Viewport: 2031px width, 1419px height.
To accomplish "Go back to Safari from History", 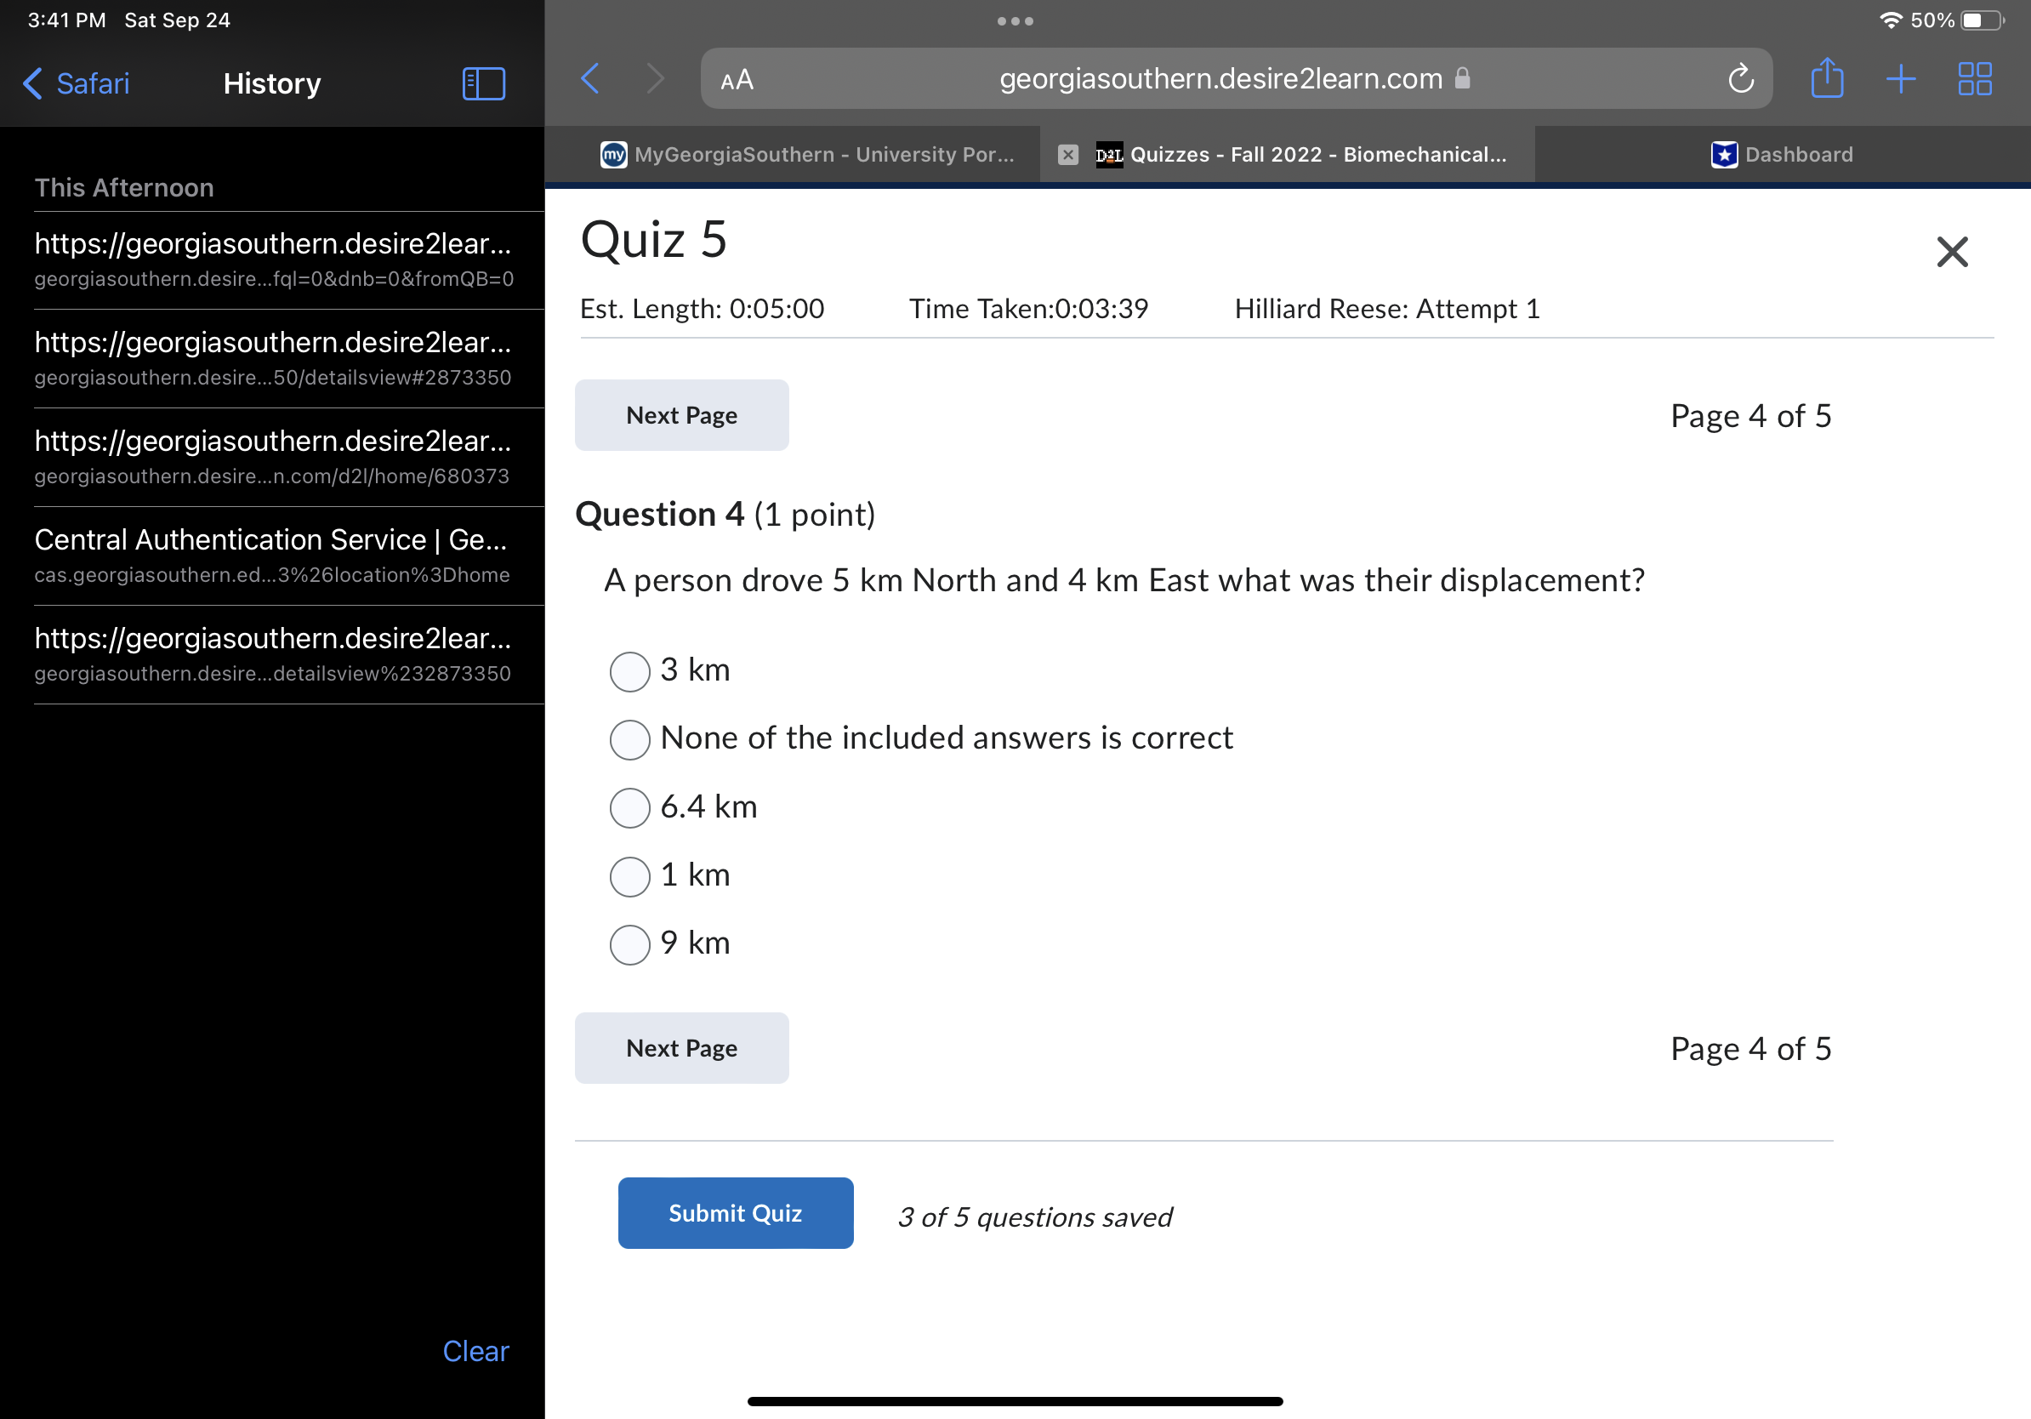I will [76, 84].
